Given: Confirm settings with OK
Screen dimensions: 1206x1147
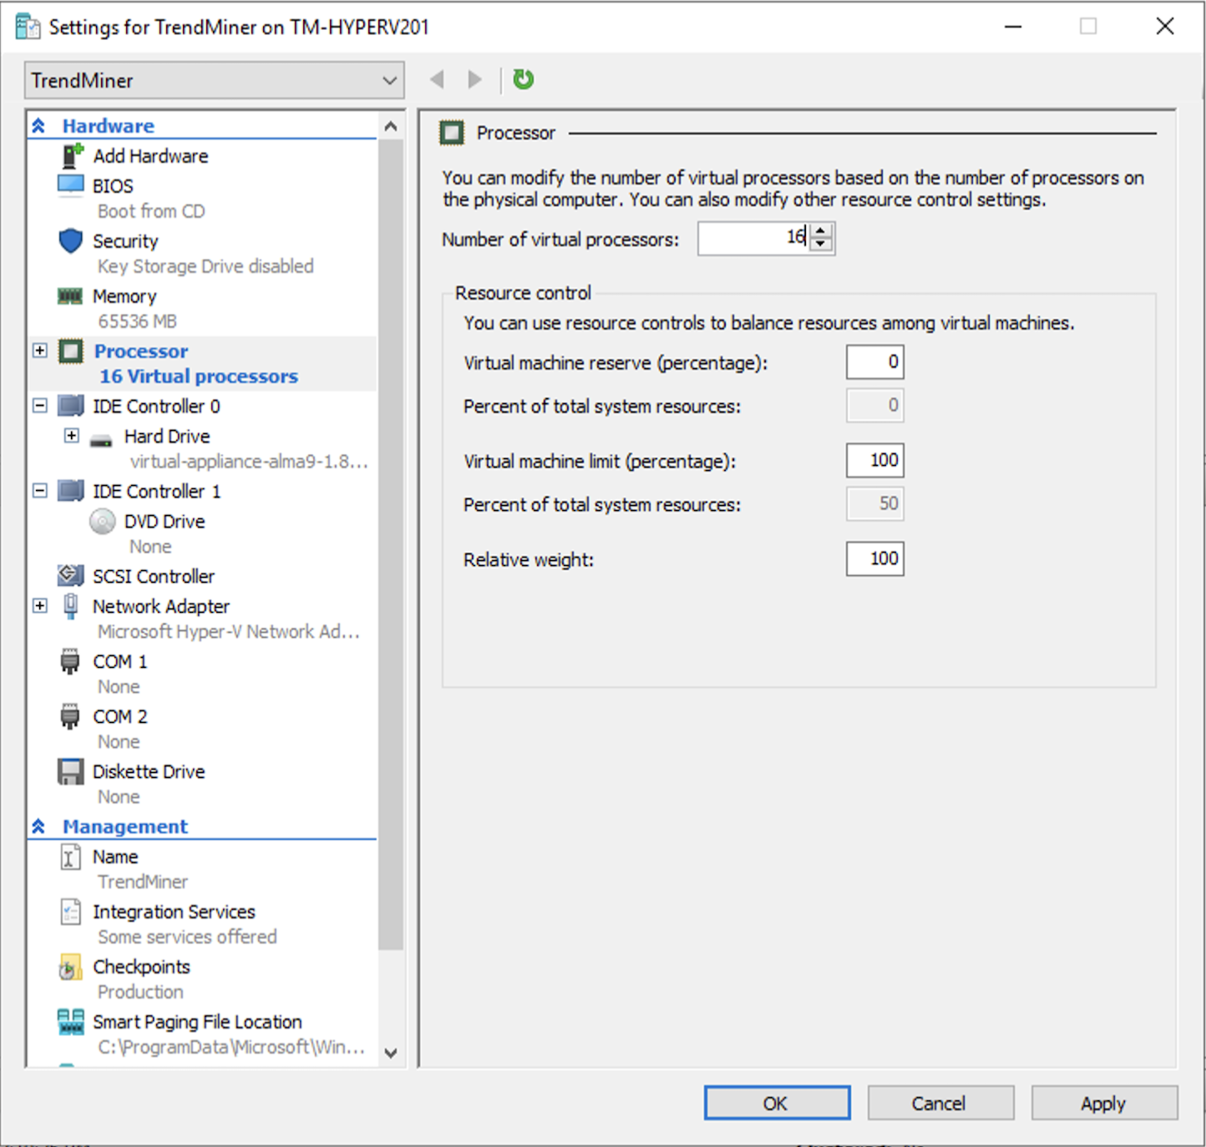Looking at the screenshot, I should pos(776,1102).
